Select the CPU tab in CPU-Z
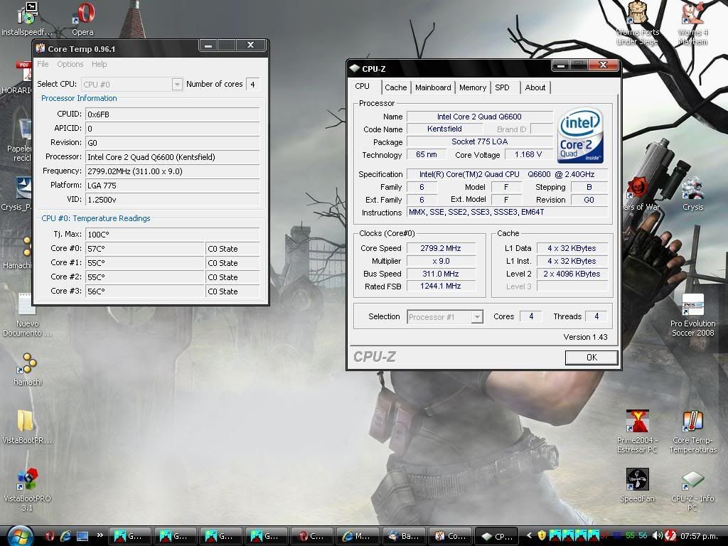Viewport: 728px width, 546px height. [365, 86]
